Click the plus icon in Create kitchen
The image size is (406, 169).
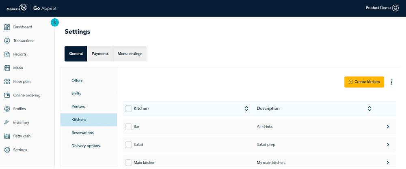351,82
